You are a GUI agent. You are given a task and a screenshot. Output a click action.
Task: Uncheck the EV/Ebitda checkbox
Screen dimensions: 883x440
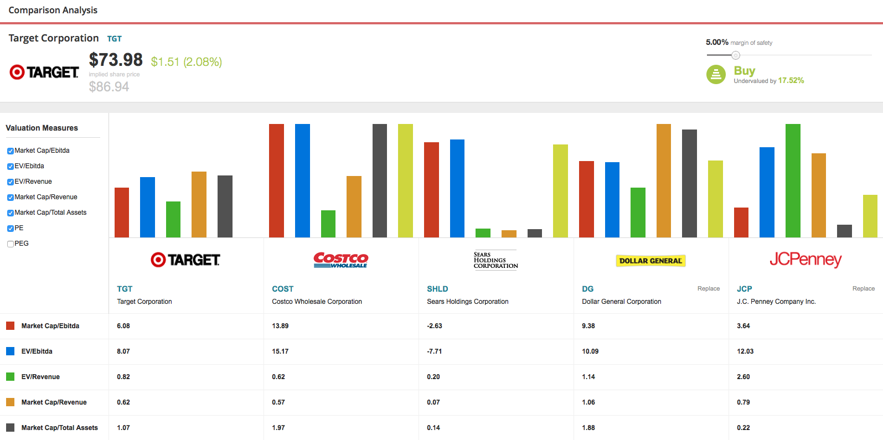coord(11,167)
